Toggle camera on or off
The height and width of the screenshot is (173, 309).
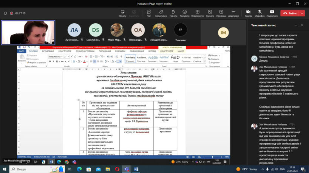248,13
